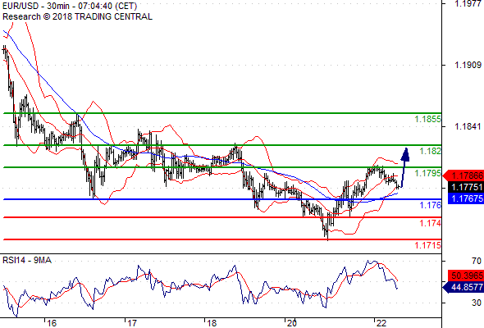Click the red 1.174 support label
The image size is (484, 328).
click(x=430, y=223)
